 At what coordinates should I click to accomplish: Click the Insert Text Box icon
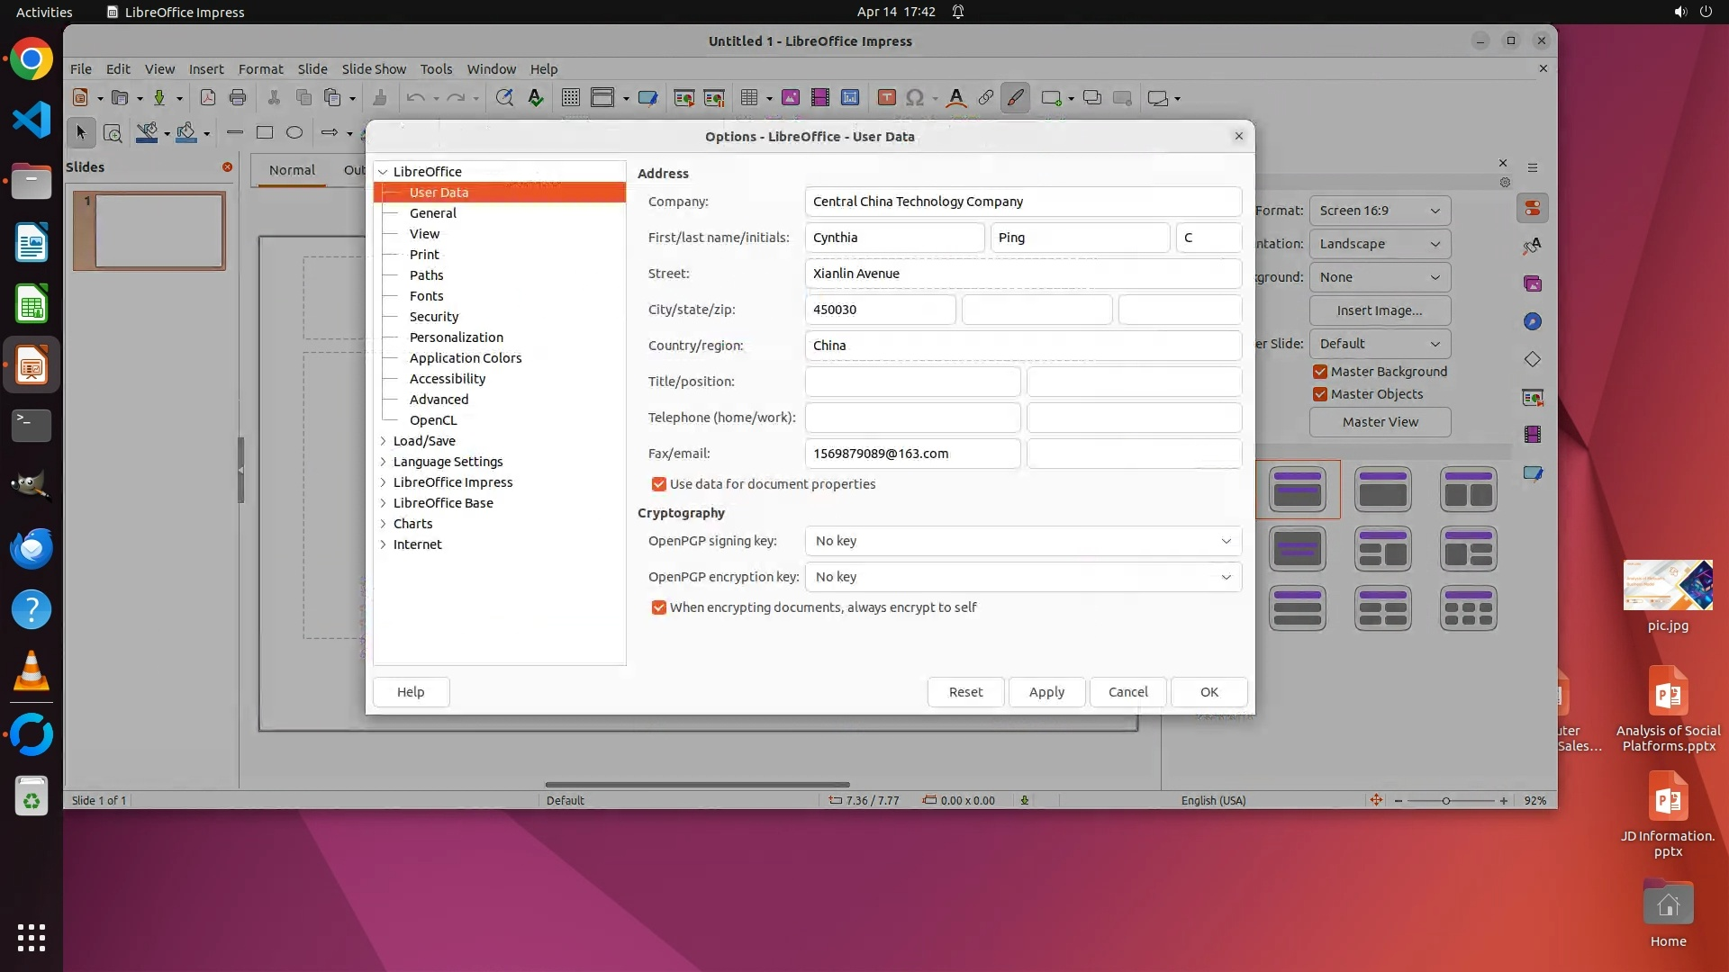(886, 98)
